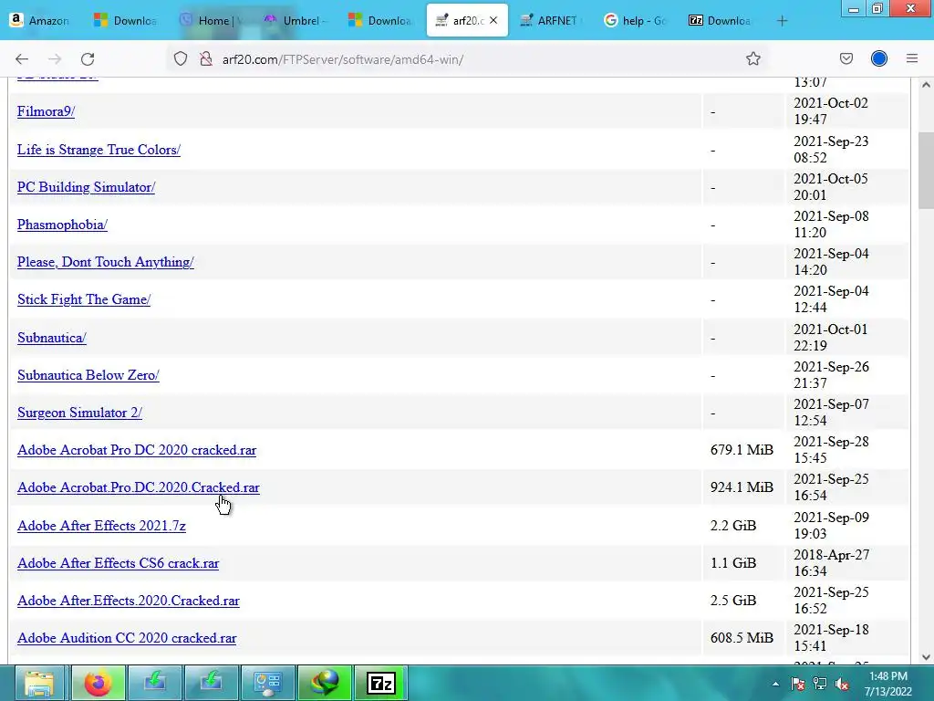Open the Control Panel taskbar icon
The width and height of the screenshot is (934, 701).
click(267, 683)
